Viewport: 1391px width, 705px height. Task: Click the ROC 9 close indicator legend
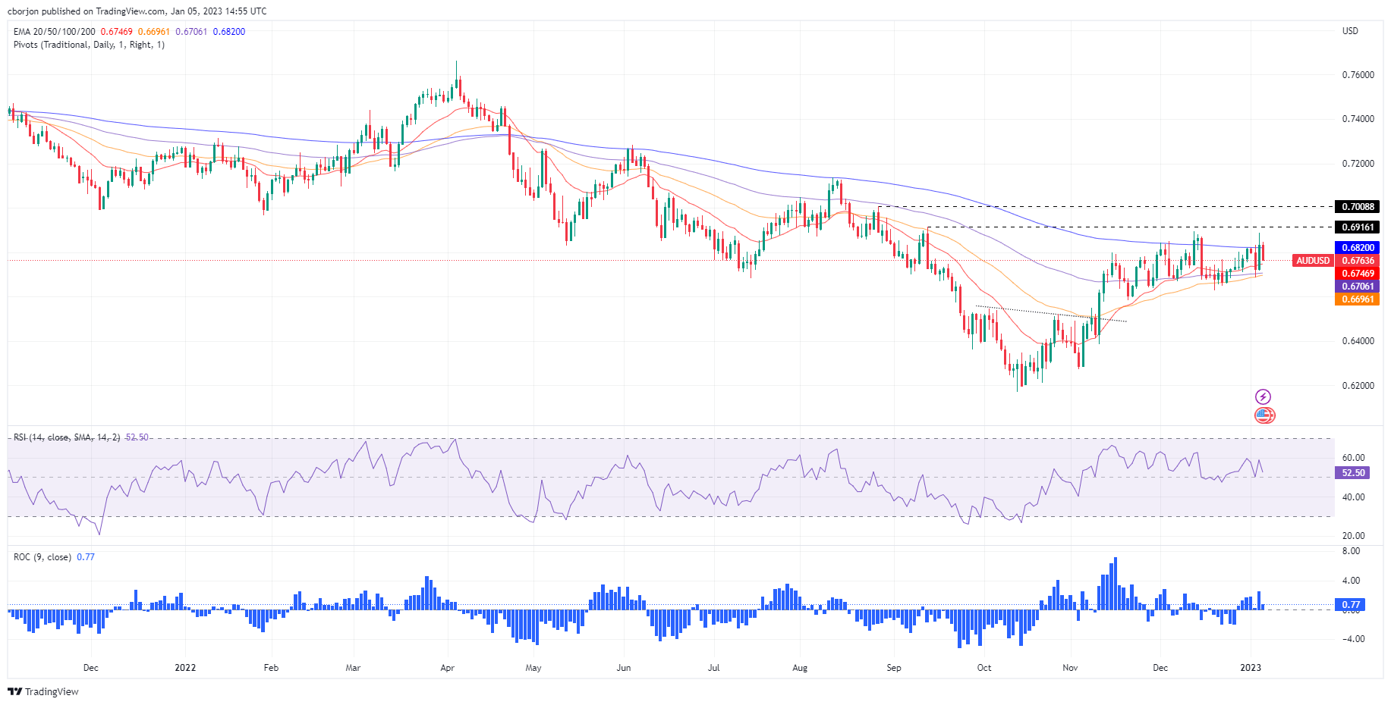coord(42,557)
